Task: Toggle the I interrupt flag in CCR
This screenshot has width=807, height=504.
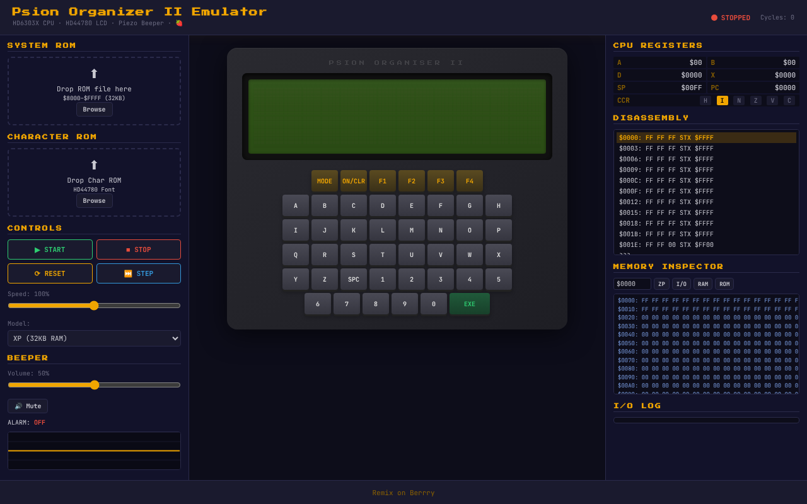Action: coord(722,100)
